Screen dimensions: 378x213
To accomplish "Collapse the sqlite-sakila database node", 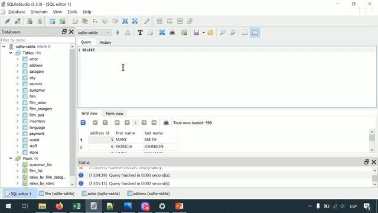I will coord(4,46).
